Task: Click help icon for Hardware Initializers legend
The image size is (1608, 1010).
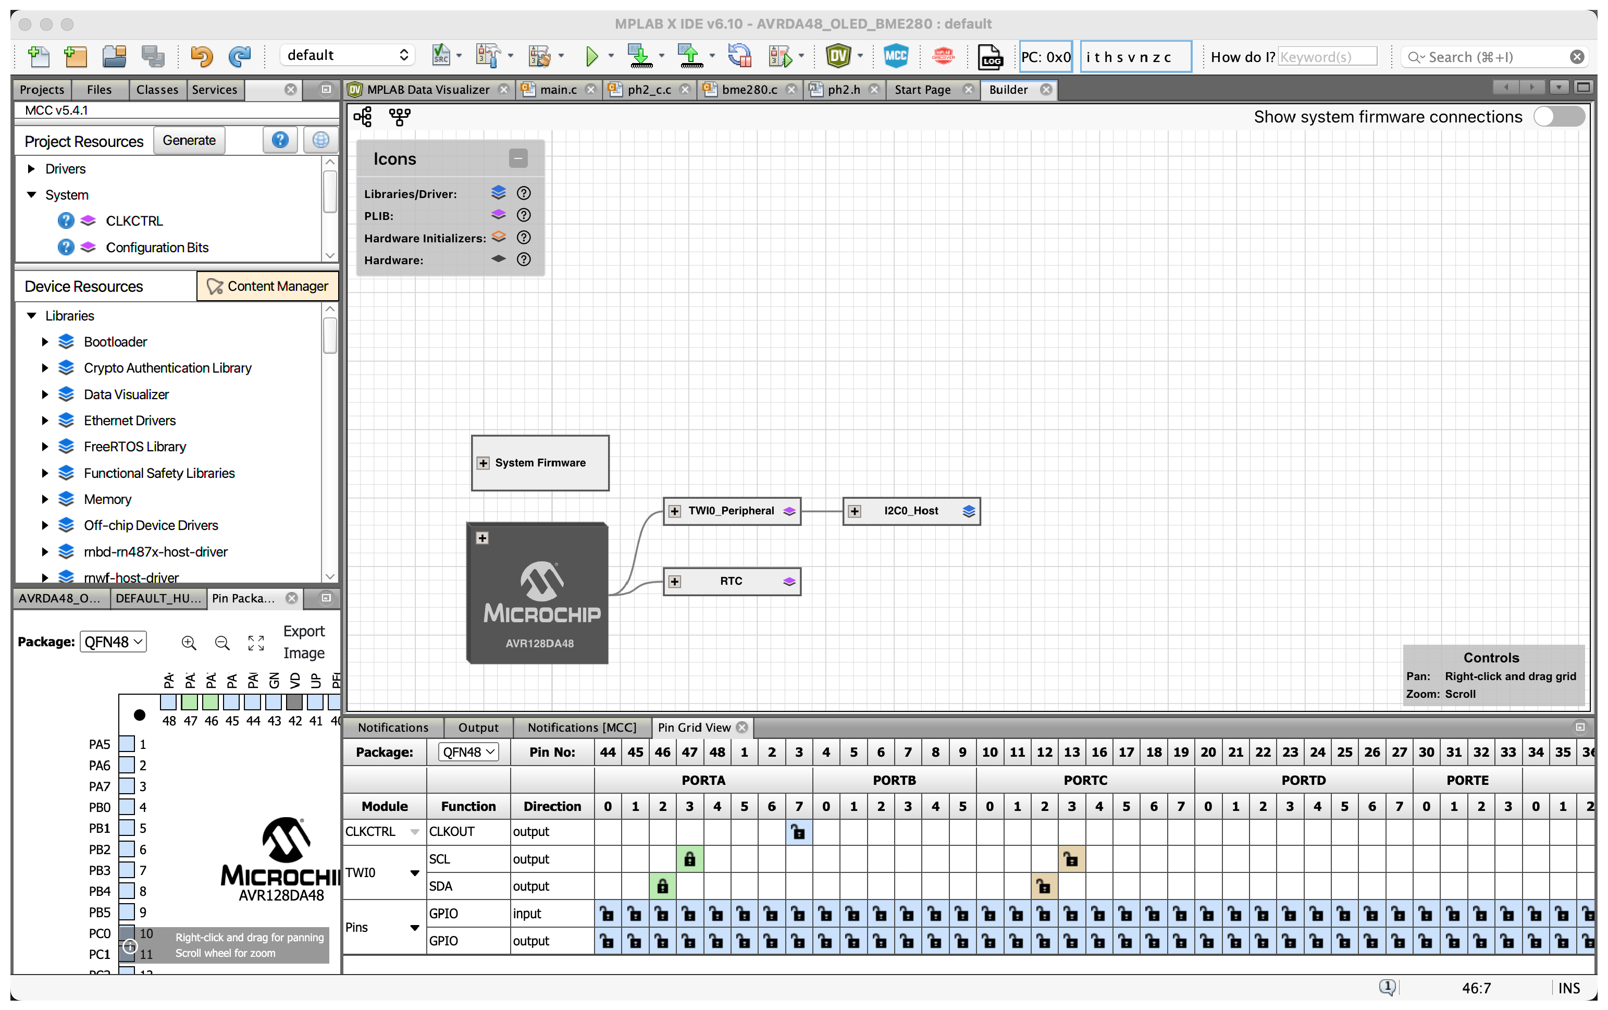Action: coord(524,237)
